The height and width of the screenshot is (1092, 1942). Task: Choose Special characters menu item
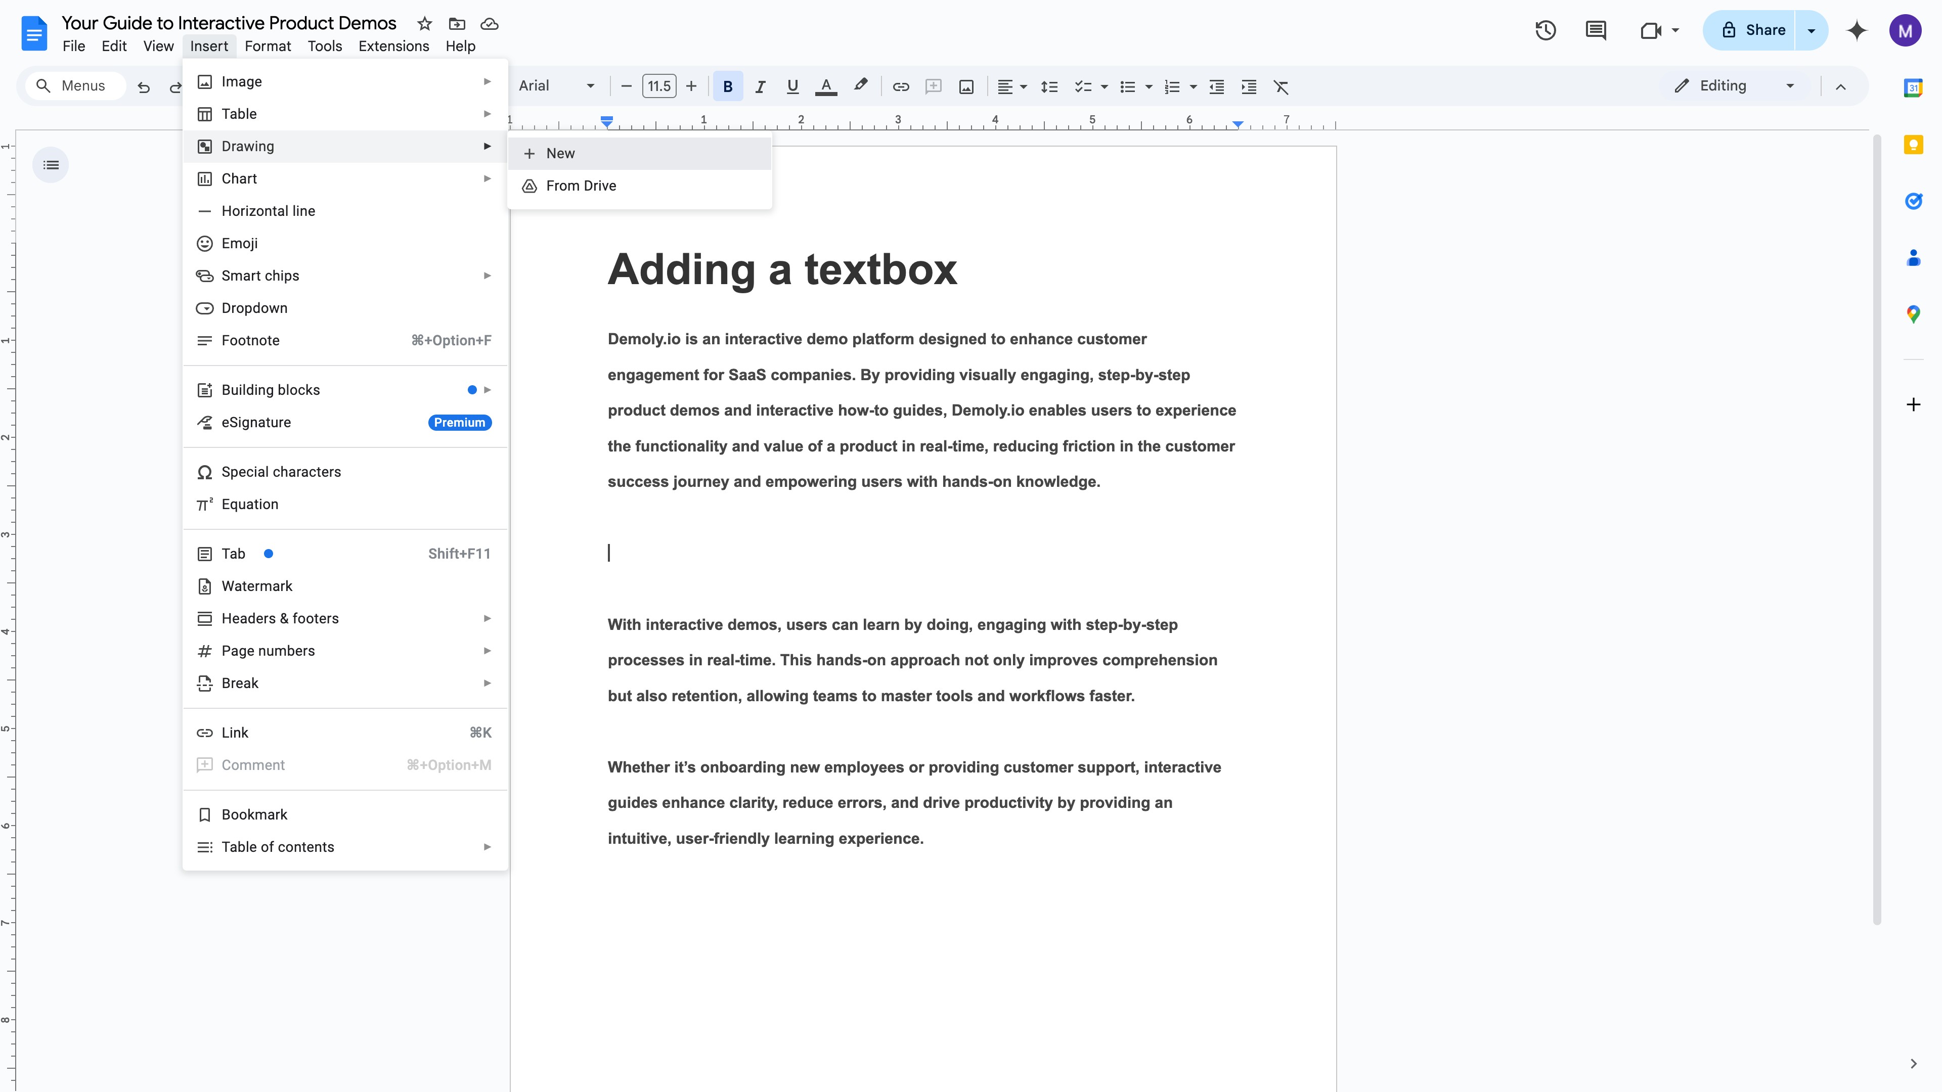(345, 472)
